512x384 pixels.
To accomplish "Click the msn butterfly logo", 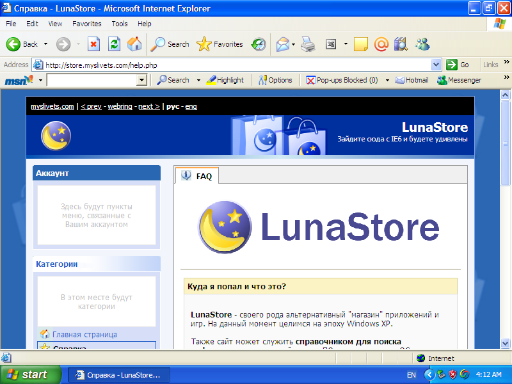I will [x=19, y=80].
